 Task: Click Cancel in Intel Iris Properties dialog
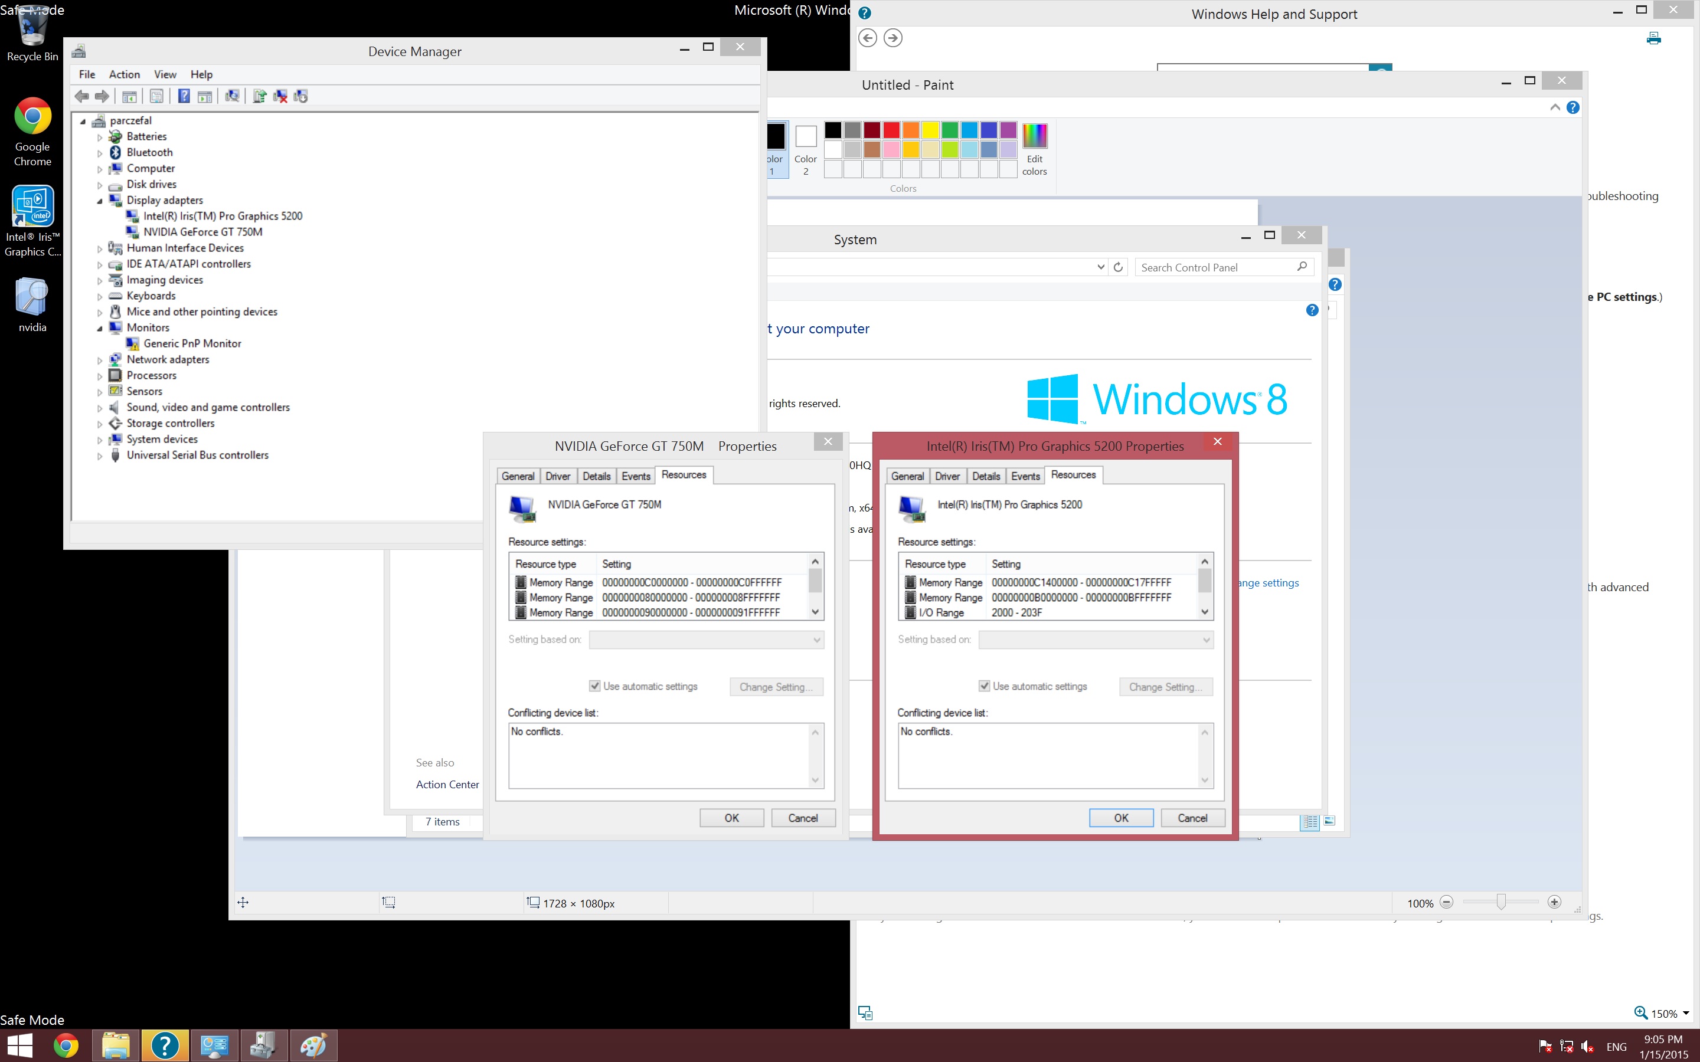point(1193,818)
